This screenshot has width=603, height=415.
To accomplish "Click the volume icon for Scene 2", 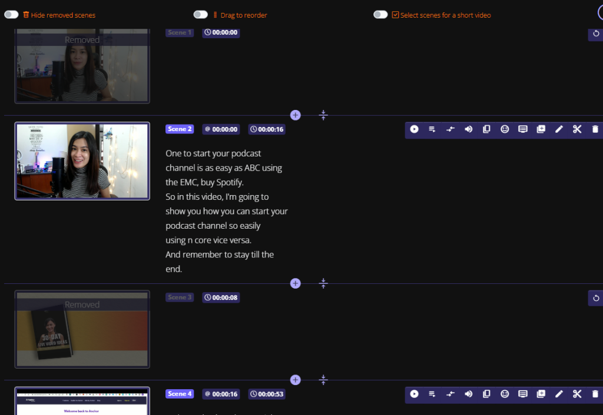I will pos(469,129).
